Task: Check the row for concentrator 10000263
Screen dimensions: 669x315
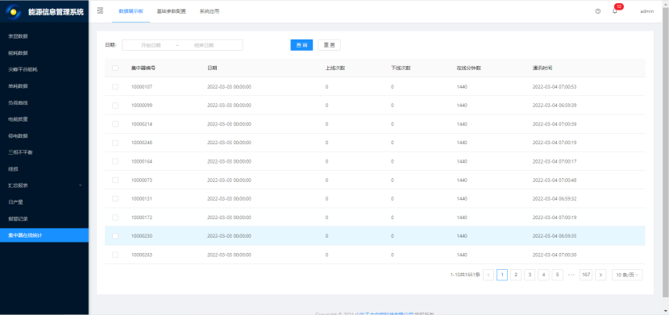Action: coord(115,255)
